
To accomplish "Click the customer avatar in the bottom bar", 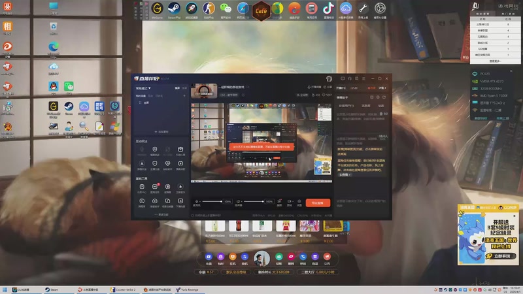I will tap(261, 259).
